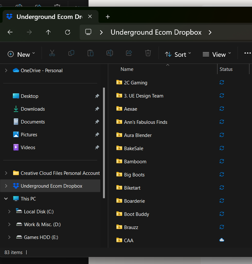Navigate back with the left arrow
252x264 pixels.
pyautogui.click(x=10, y=32)
